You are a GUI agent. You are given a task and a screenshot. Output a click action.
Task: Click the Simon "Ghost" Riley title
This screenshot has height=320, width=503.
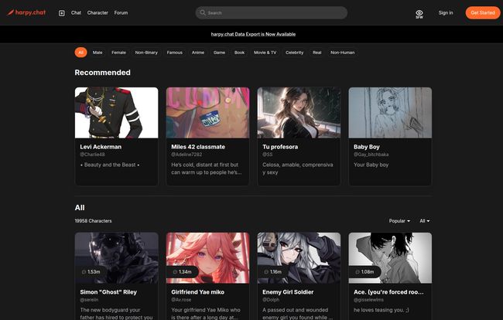[x=108, y=292]
